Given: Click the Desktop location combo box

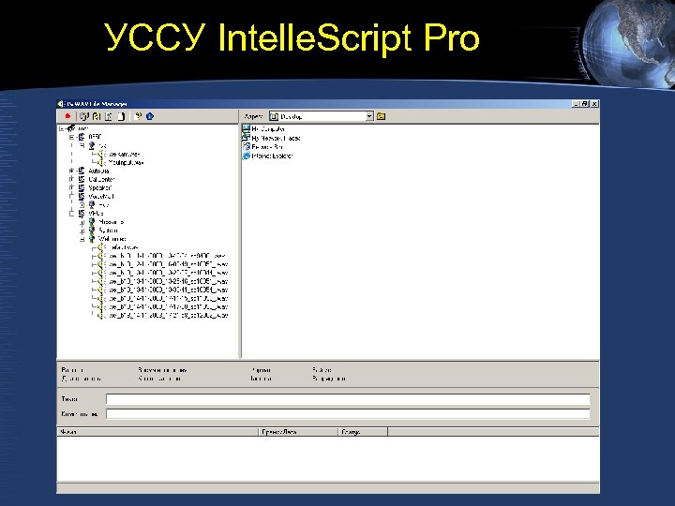Looking at the screenshot, I should click(322, 116).
